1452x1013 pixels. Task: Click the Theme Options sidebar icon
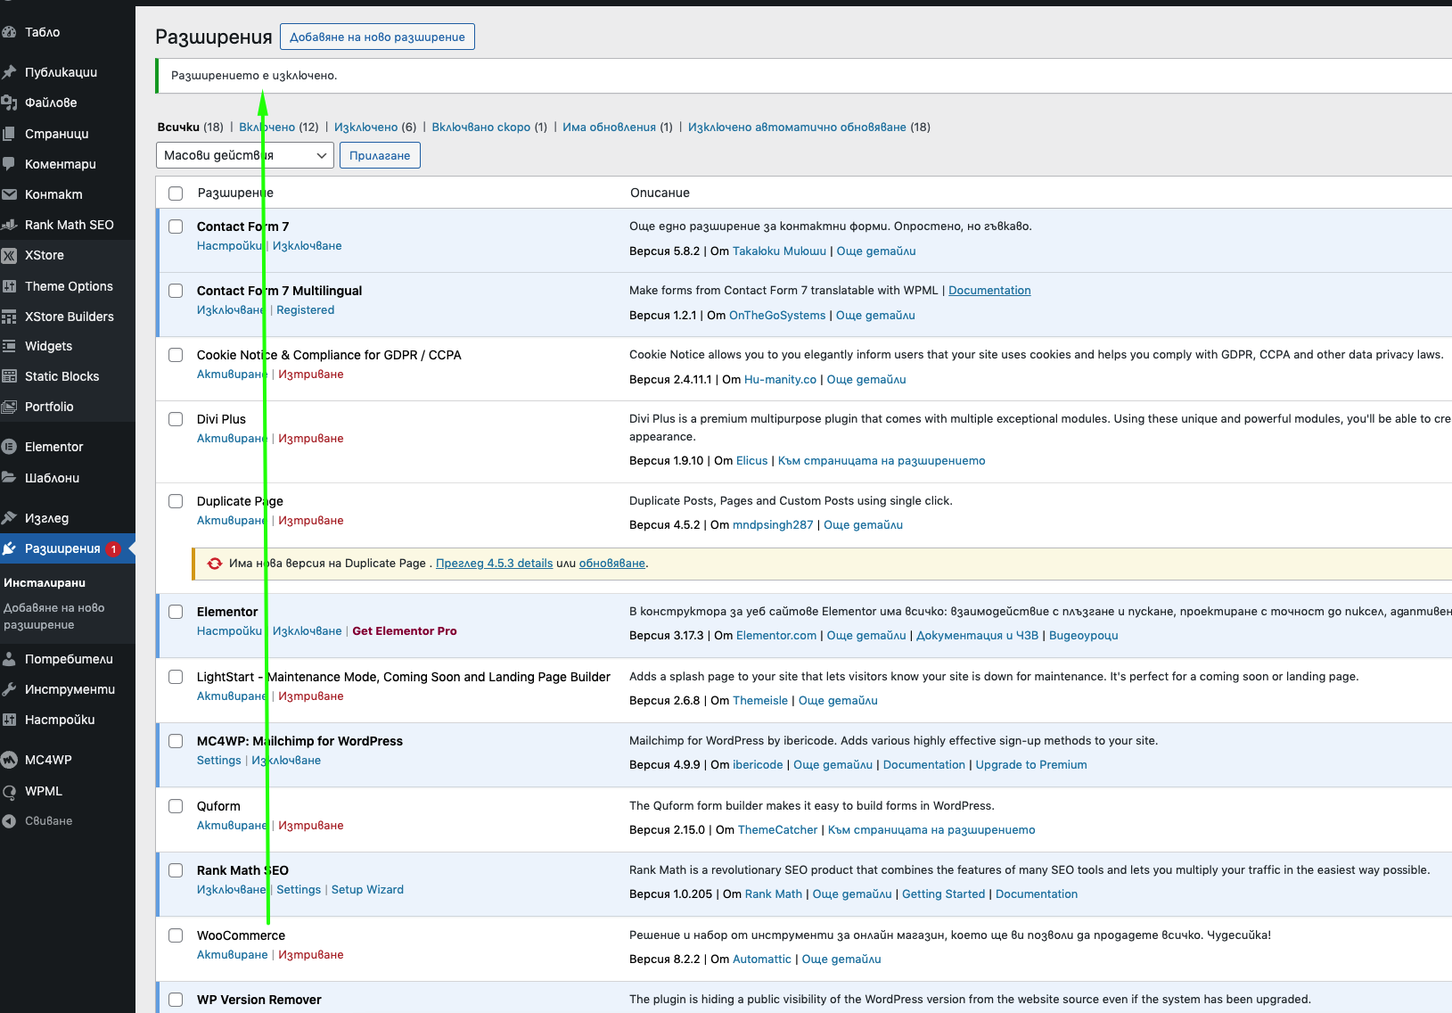point(9,286)
